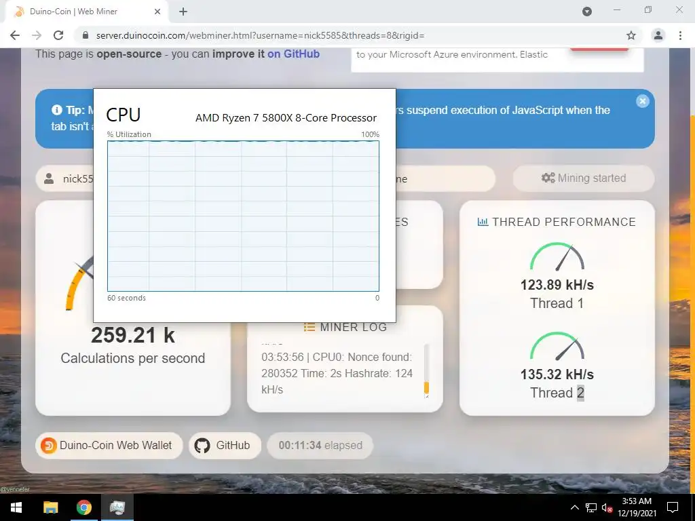Open Duino-Coin Web Wallet

(109, 445)
